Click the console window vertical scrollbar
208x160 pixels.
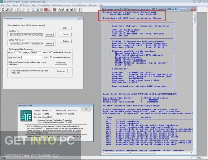pyautogui.click(x=194, y=81)
